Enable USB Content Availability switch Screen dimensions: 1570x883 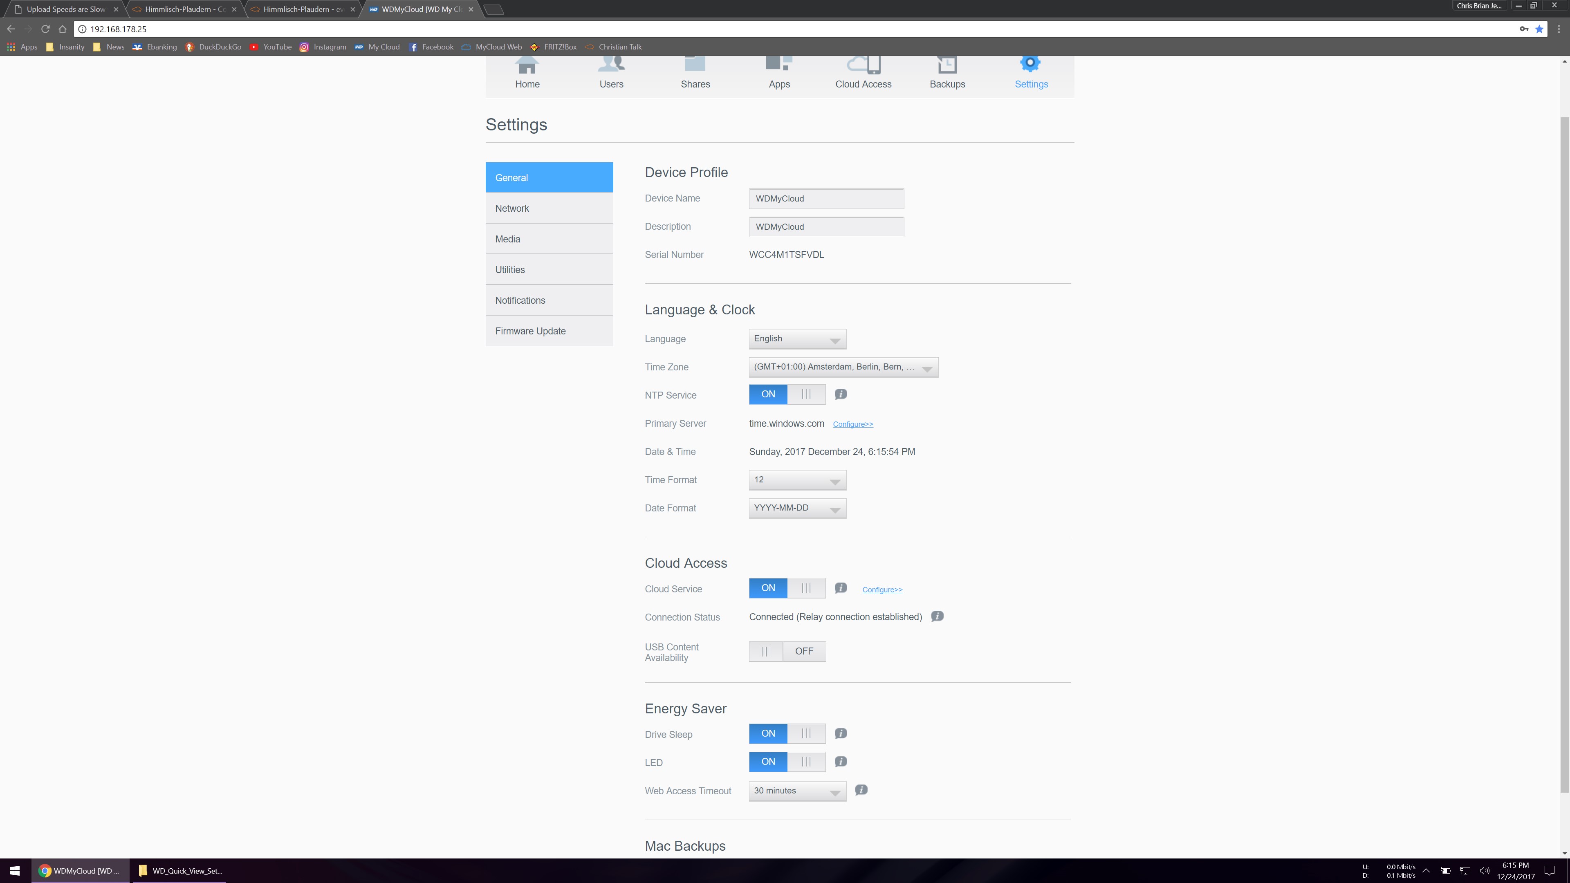coord(787,651)
